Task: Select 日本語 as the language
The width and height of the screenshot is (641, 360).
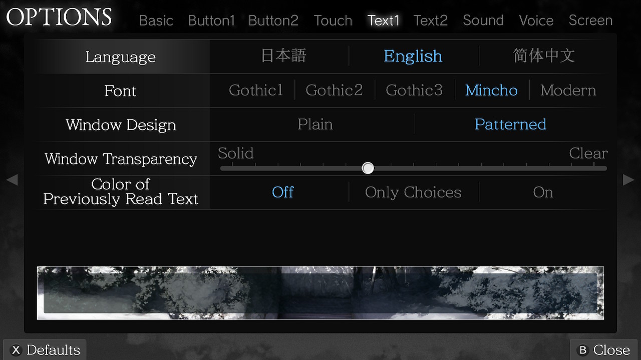Action: pos(283,56)
